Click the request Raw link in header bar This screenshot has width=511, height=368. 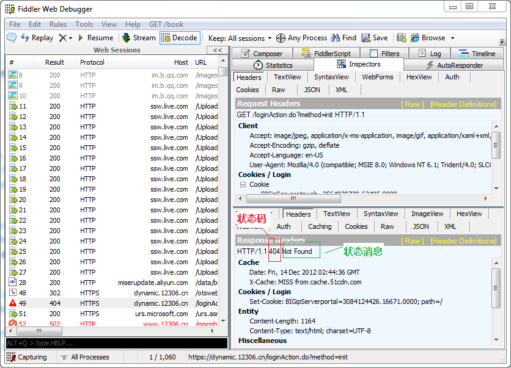point(412,104)
